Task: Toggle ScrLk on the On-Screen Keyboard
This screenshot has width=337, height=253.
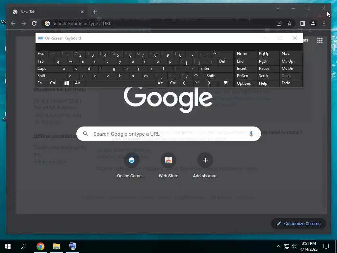Action: coord(268,76)
